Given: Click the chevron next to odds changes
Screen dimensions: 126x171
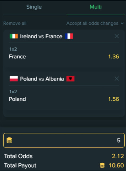Looking at the screenshot, I should pyautogui.click(x=122, y=24).
